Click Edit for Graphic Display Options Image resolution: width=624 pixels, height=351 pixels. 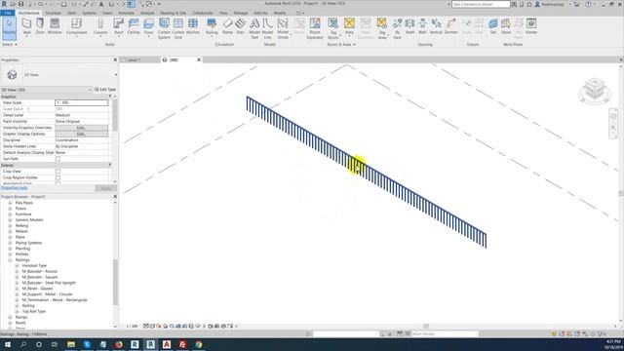[x=81, y=135]
